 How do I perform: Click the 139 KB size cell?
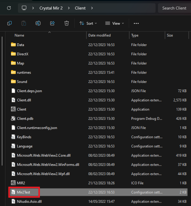[181, 109]
